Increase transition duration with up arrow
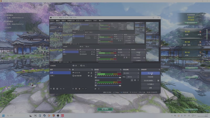210x118 pixels. click(x=138, y=76)
